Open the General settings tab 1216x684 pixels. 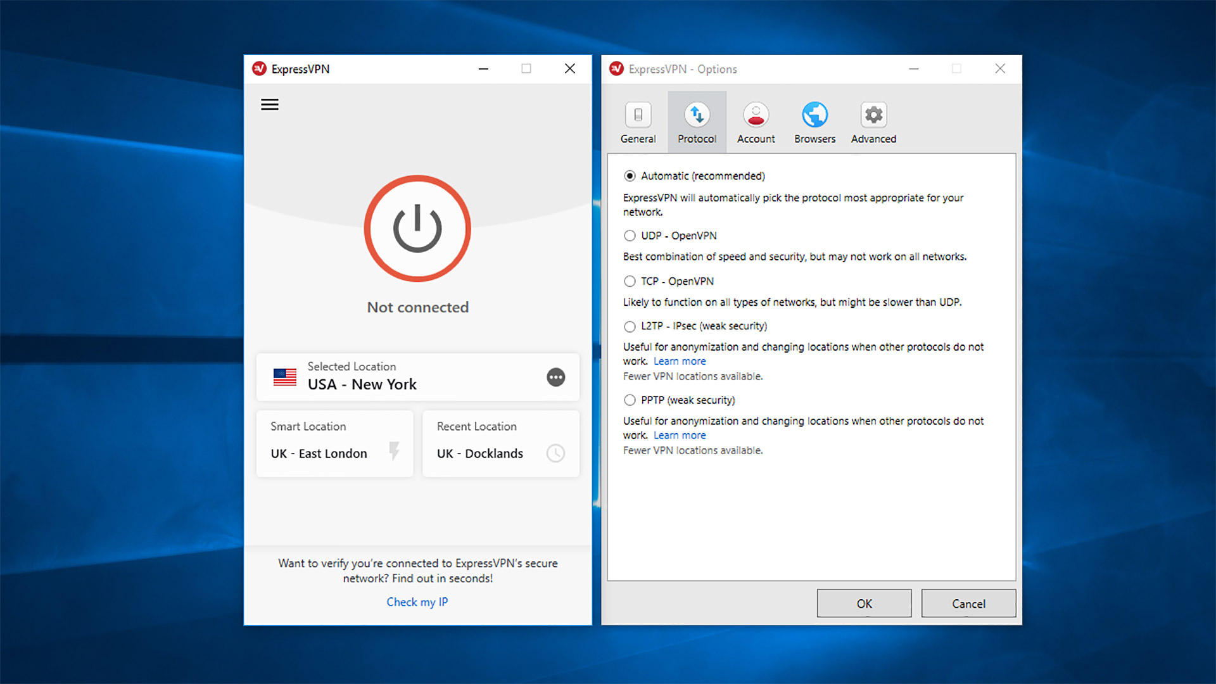point(638,123)
